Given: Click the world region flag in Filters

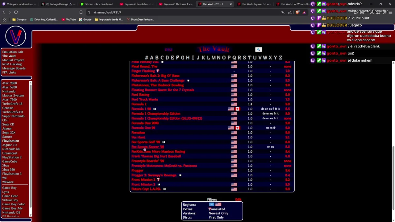Looking at the screenshot, I should (212, 204).
